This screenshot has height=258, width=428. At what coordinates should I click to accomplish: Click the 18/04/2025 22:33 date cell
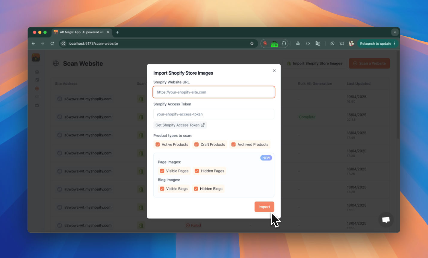pyautogui.click(x=356, y=117)
